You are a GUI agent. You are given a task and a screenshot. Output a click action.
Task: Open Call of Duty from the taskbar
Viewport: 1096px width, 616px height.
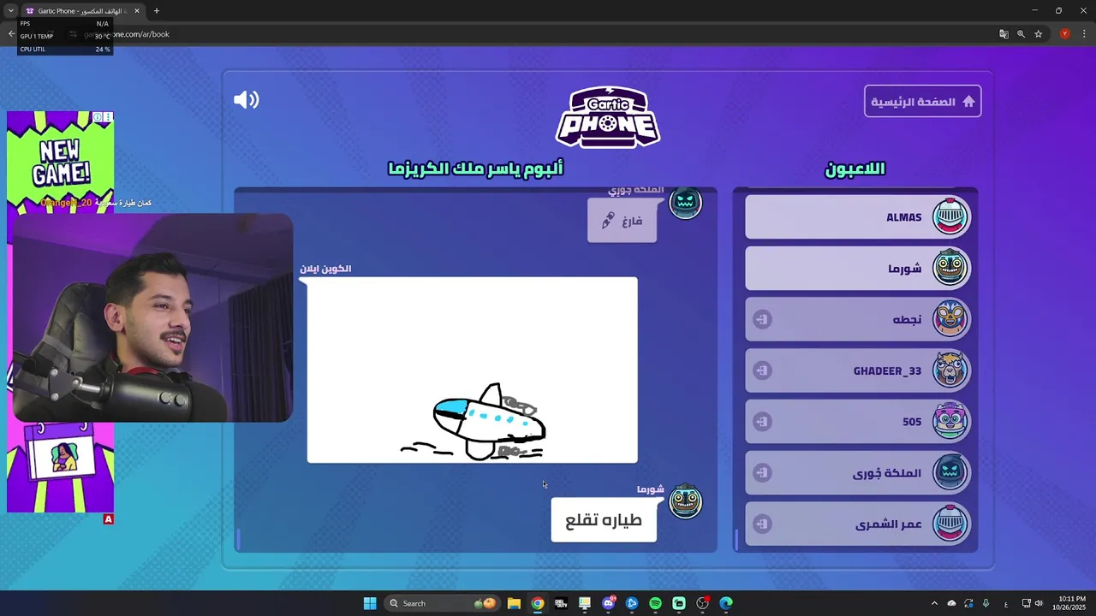click(561, 603)
